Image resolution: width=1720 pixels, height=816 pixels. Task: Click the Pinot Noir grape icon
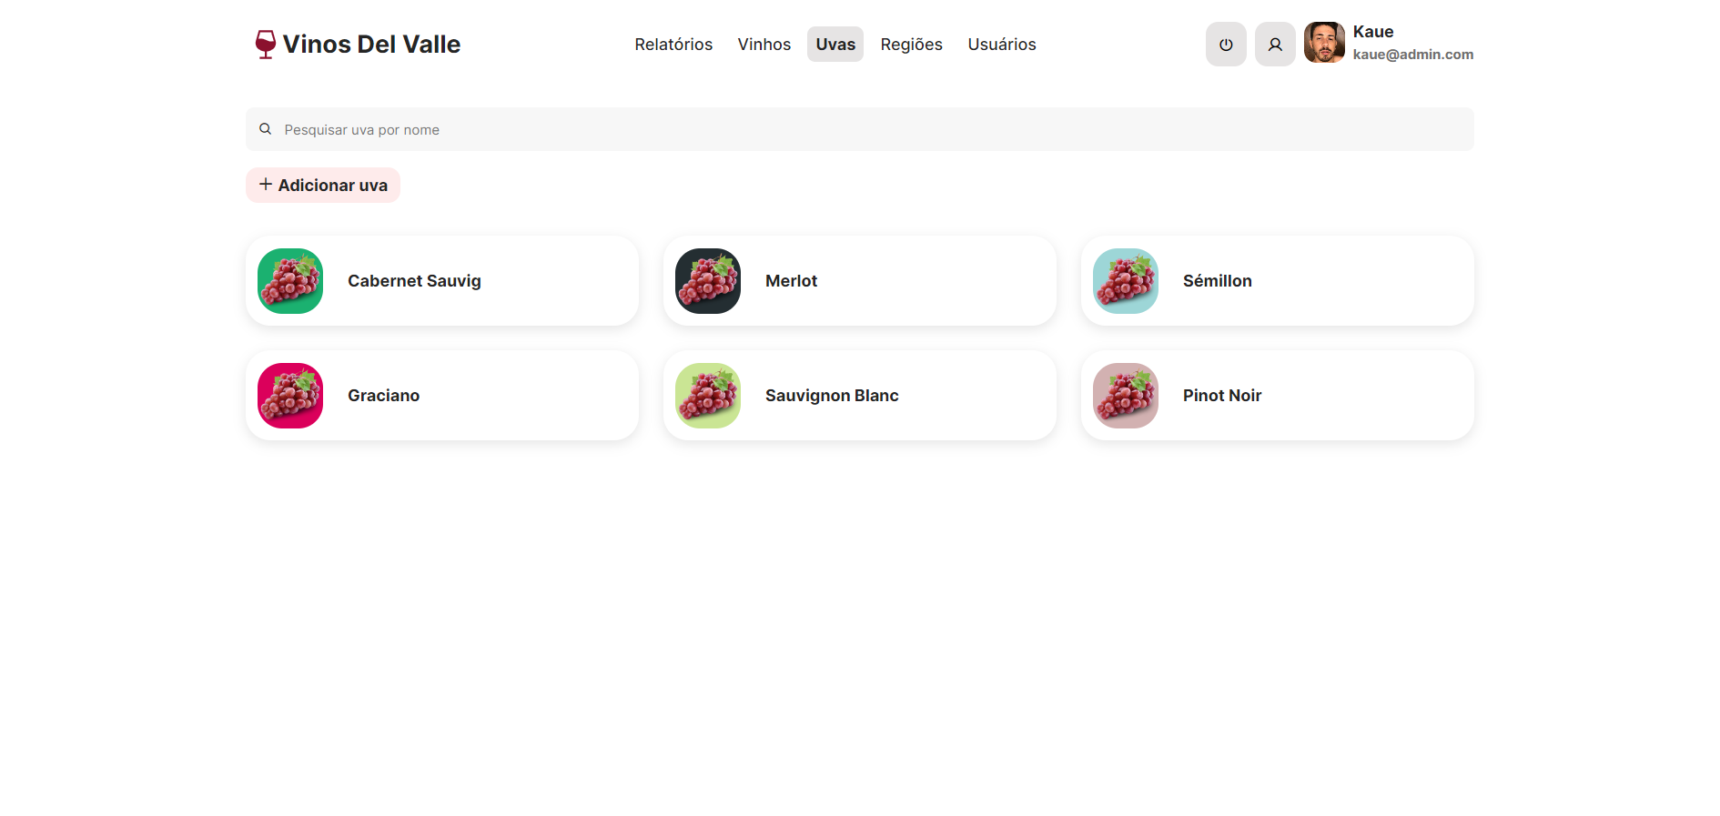1126,396
